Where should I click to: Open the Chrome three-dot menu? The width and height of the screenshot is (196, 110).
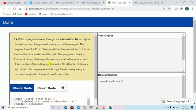point(192,9)
